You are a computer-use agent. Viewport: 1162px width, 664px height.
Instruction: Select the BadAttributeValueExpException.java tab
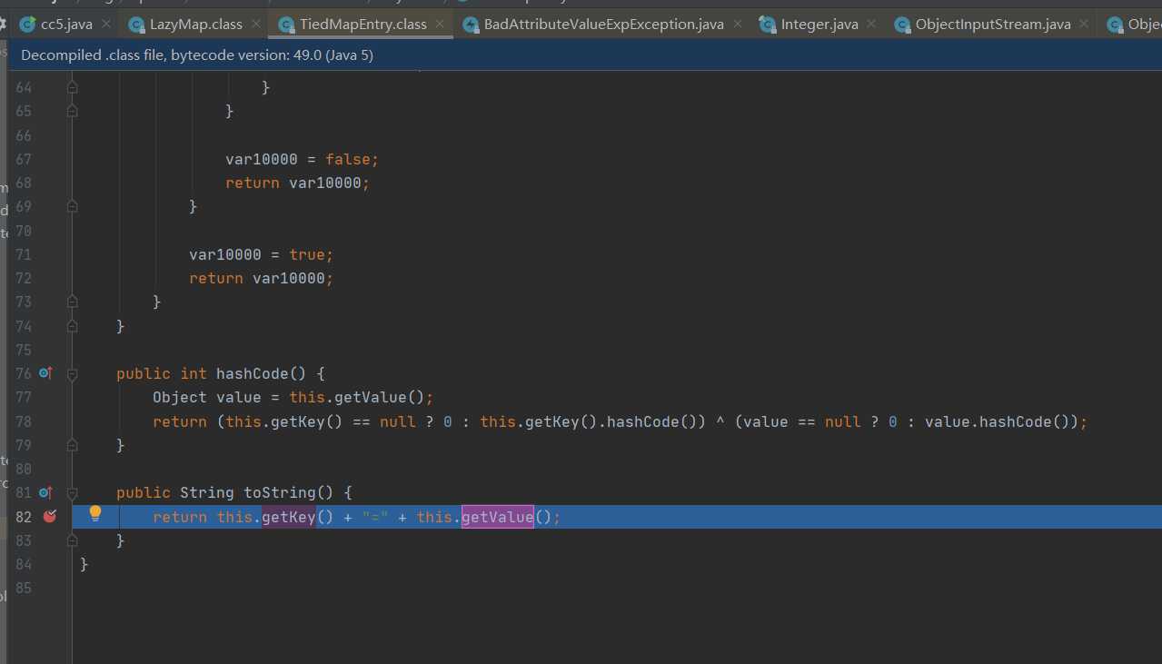pos(603,25)
